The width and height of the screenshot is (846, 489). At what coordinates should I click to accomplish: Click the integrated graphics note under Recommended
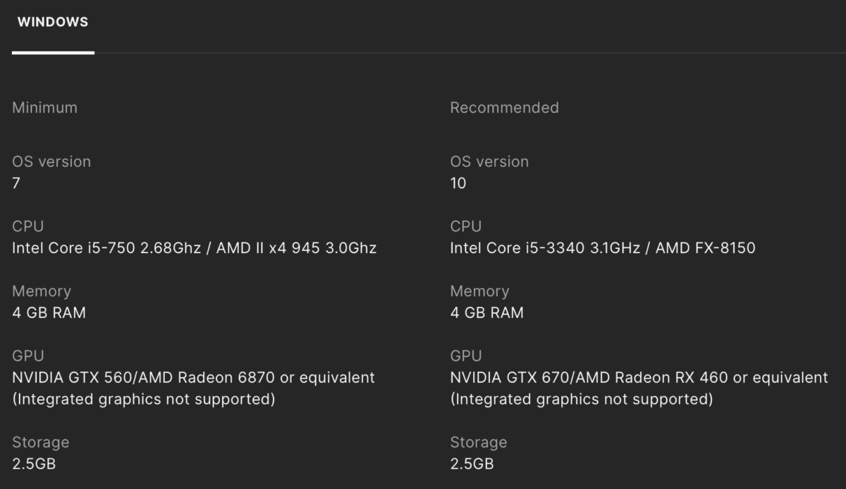(581, 400)
